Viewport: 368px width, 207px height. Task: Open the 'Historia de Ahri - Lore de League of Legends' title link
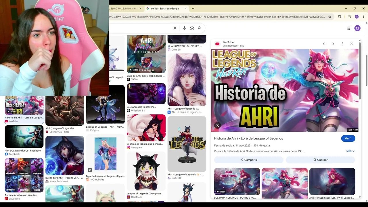click(248, 138)
